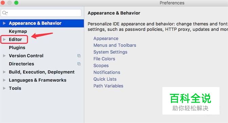Expand the Tools section arrow
Screen dimensions: 228x123
click(x=4, y=88)
